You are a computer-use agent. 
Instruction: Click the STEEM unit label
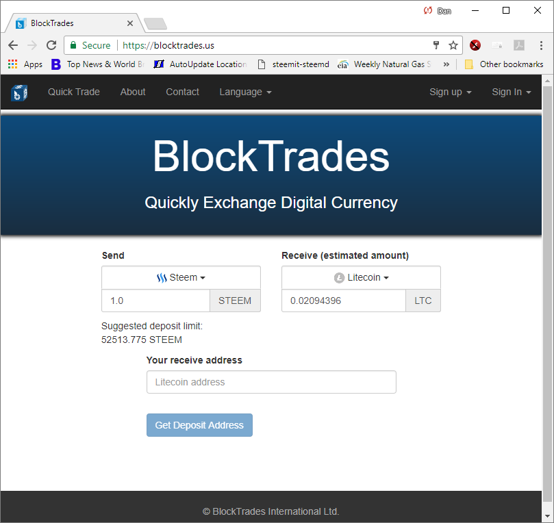pos(235,301)
